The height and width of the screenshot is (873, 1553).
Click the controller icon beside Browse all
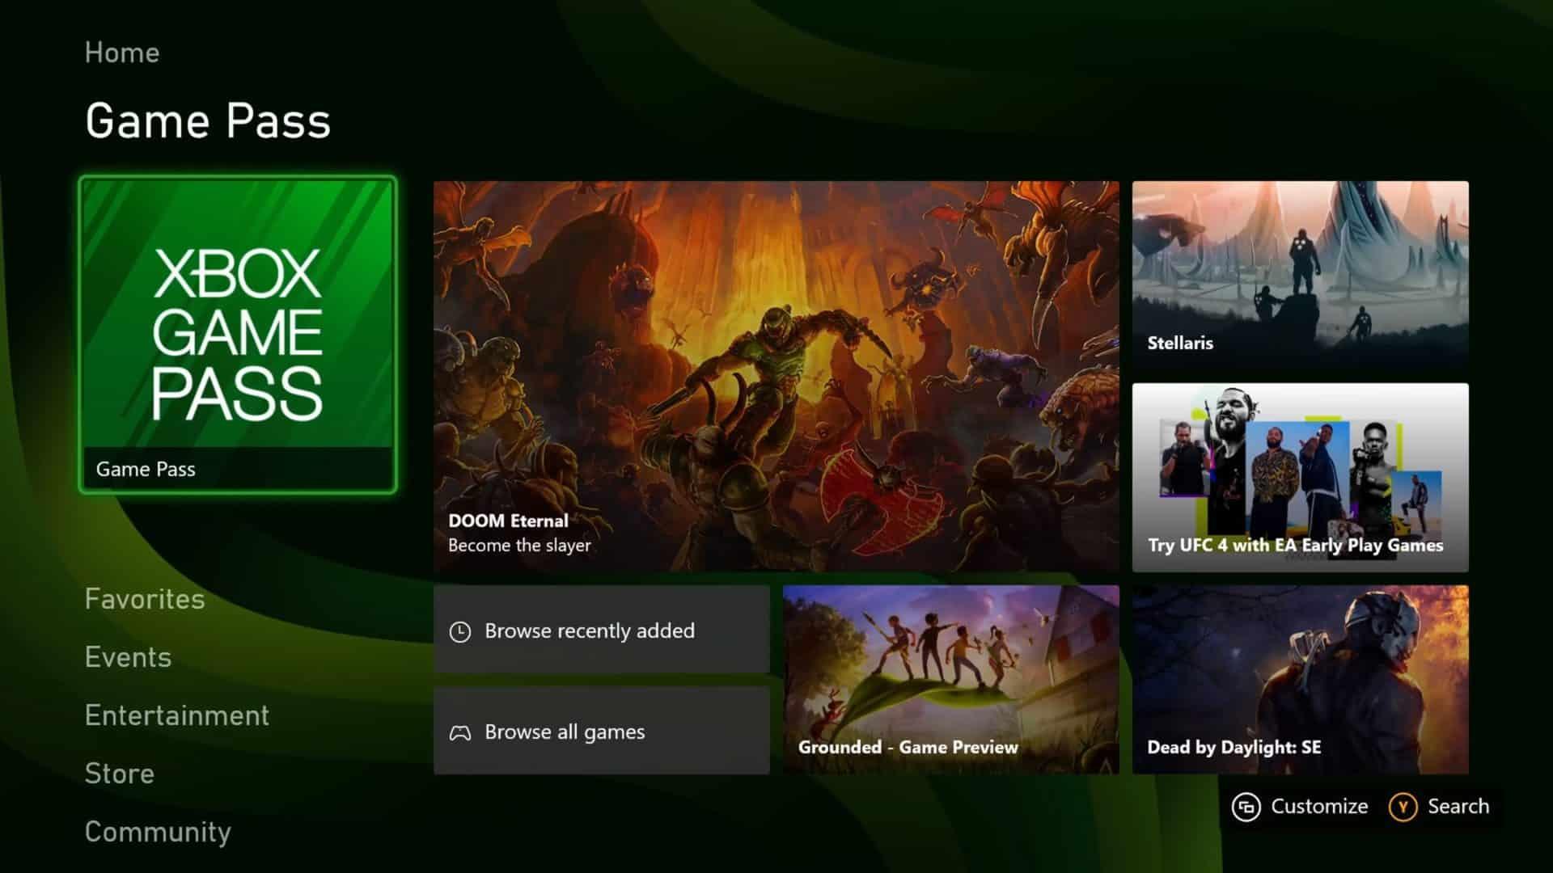click(460, 733)
